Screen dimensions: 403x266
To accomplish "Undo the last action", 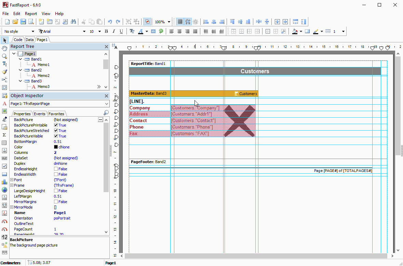I will [x=110, y=22].
